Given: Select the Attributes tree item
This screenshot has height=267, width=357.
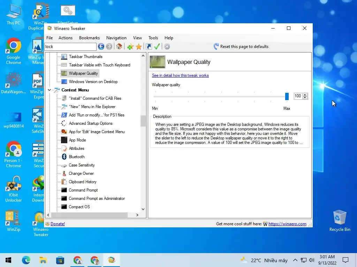Looking at the screenshot, I should coord(76,148).
